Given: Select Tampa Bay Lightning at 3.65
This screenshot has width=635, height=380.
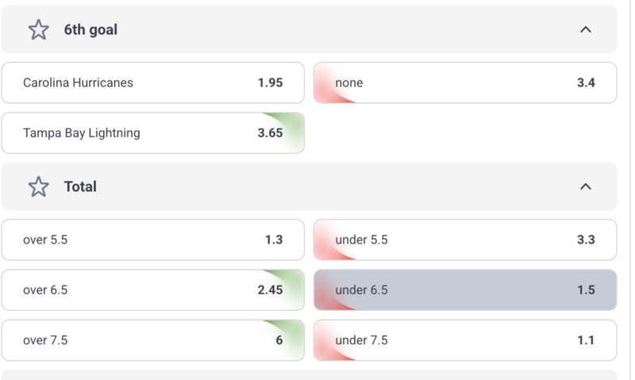Looking at the screenshot, I should pyautogui.click(x=153, y=132).
